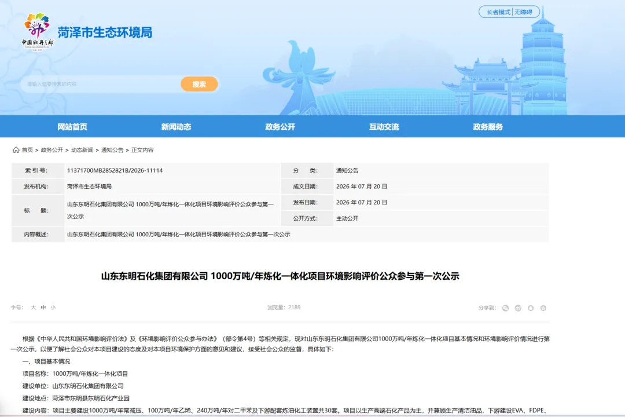The image size is (625, 417).
Task: Share the article to WeChat
Action: 505,308
